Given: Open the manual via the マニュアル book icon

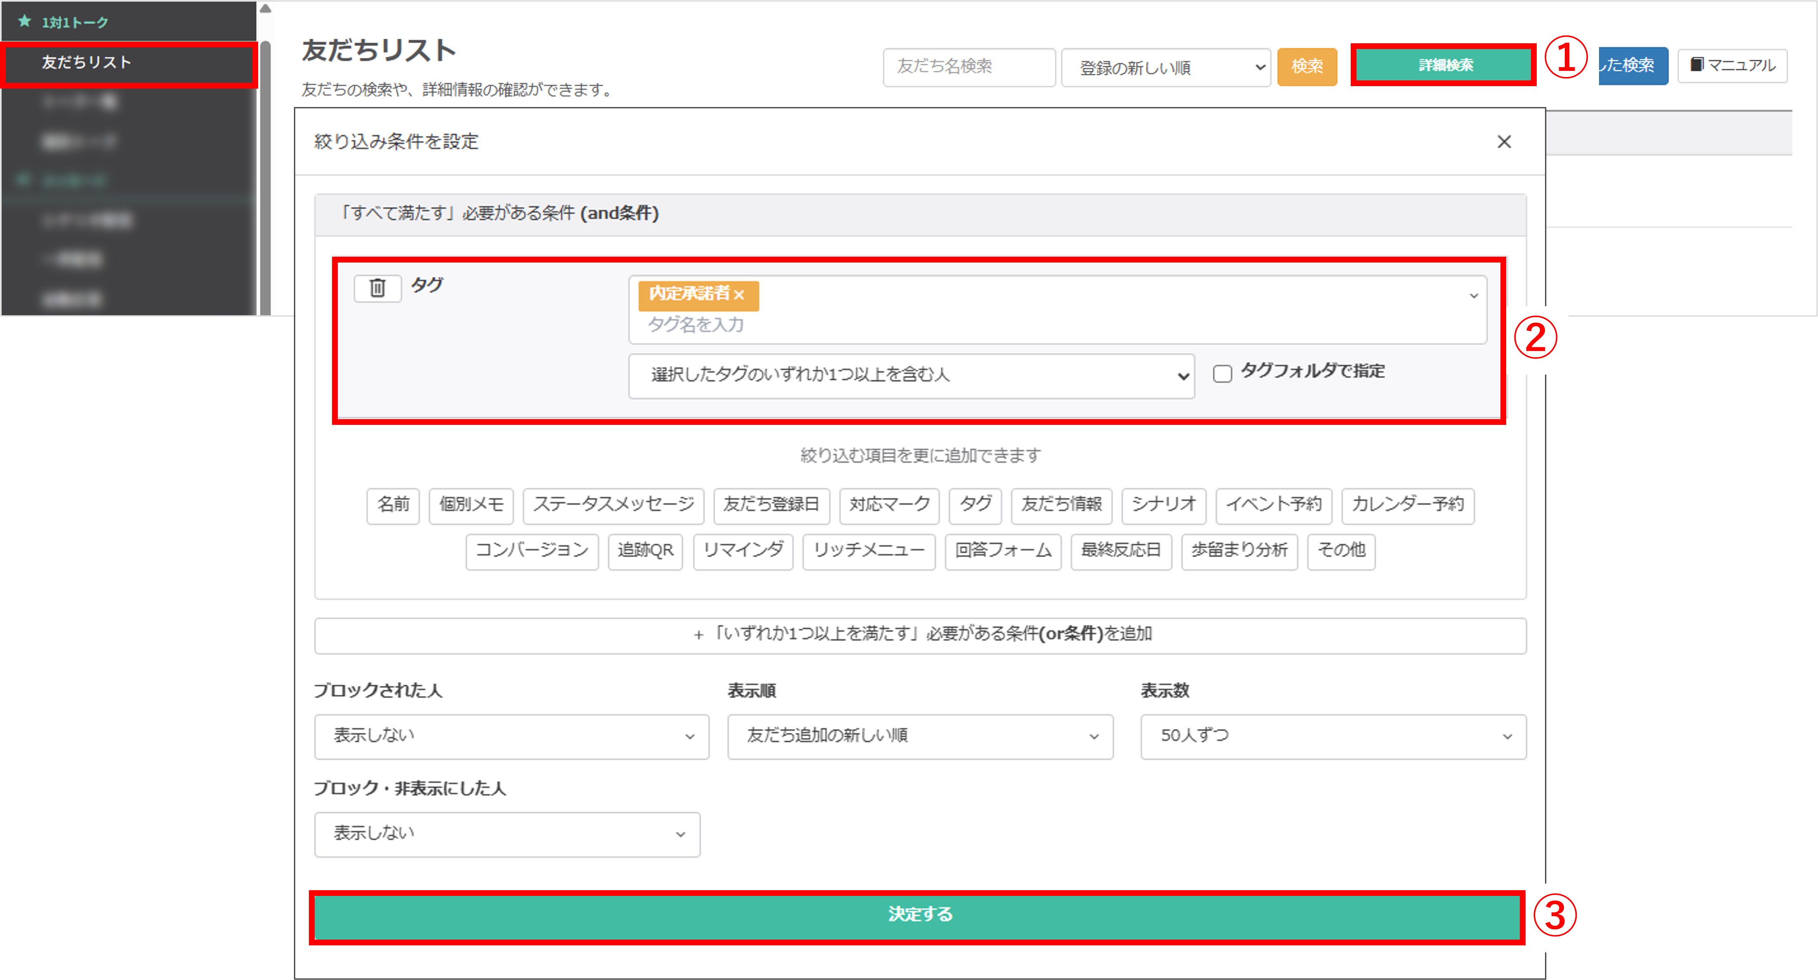Looking at the screenshot, I should [1733, 65].
